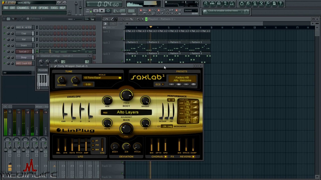Select the Snare channel button
This screenshot has height=180, width=321.
24,45
